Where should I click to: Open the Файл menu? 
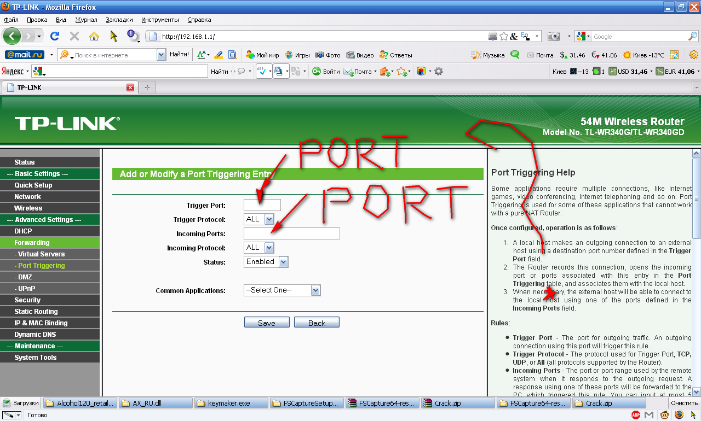(x=11, y=20)
